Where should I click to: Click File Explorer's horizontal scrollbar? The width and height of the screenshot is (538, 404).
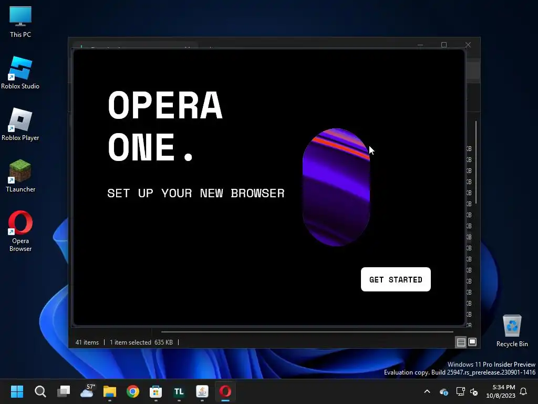307,332
